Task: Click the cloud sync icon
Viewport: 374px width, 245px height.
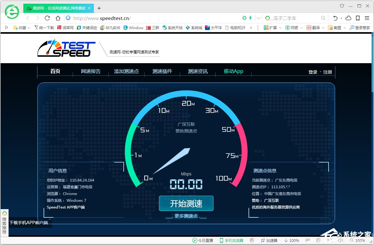Action: pyautogui.click(x=348, y=18)
